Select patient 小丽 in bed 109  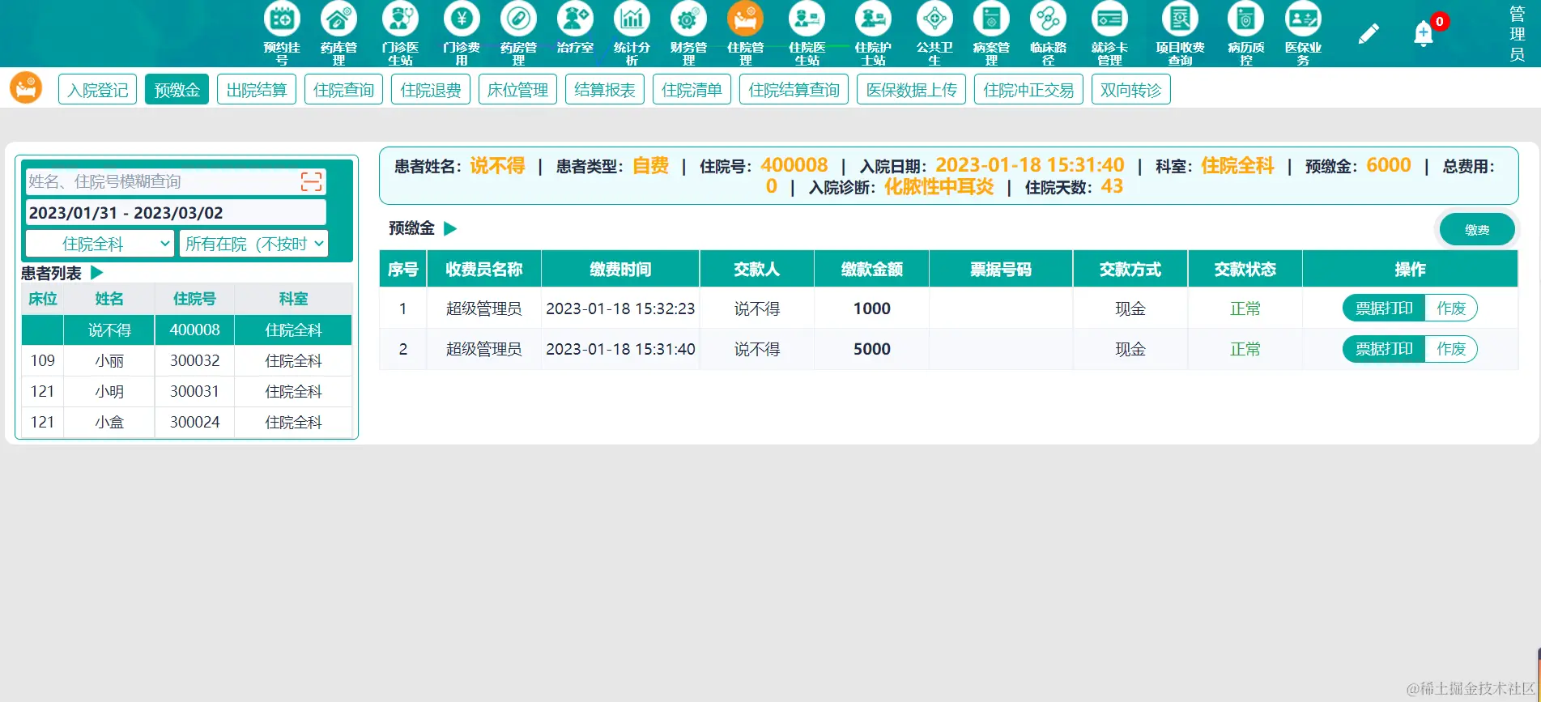[187, 361]
